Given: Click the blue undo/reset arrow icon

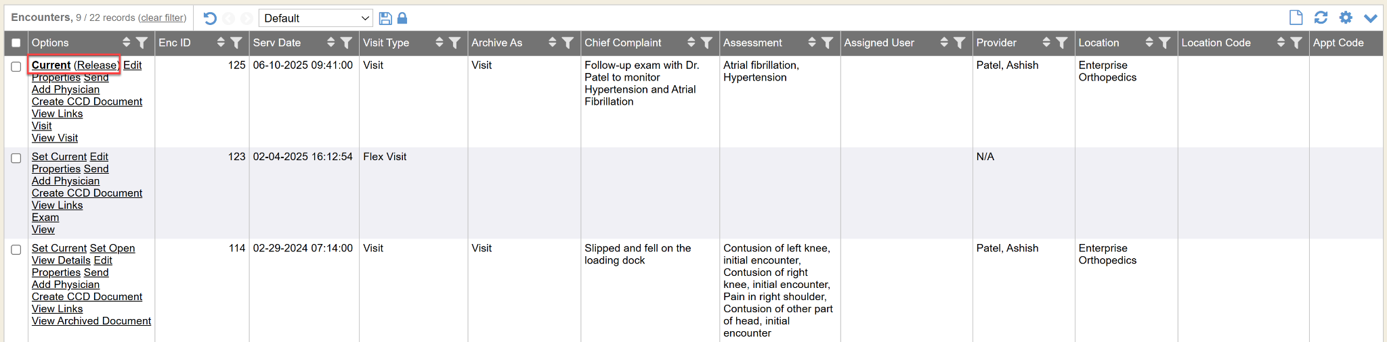Looking at the screenshot, I should tap(210, 18).
